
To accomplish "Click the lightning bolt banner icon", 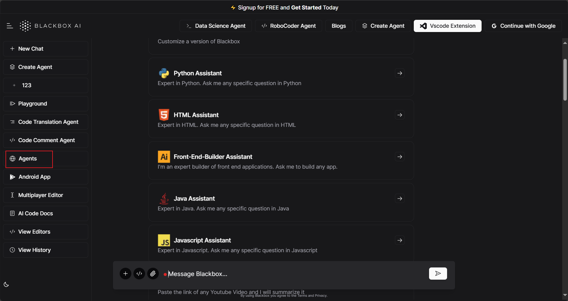I will pos(233,8).
